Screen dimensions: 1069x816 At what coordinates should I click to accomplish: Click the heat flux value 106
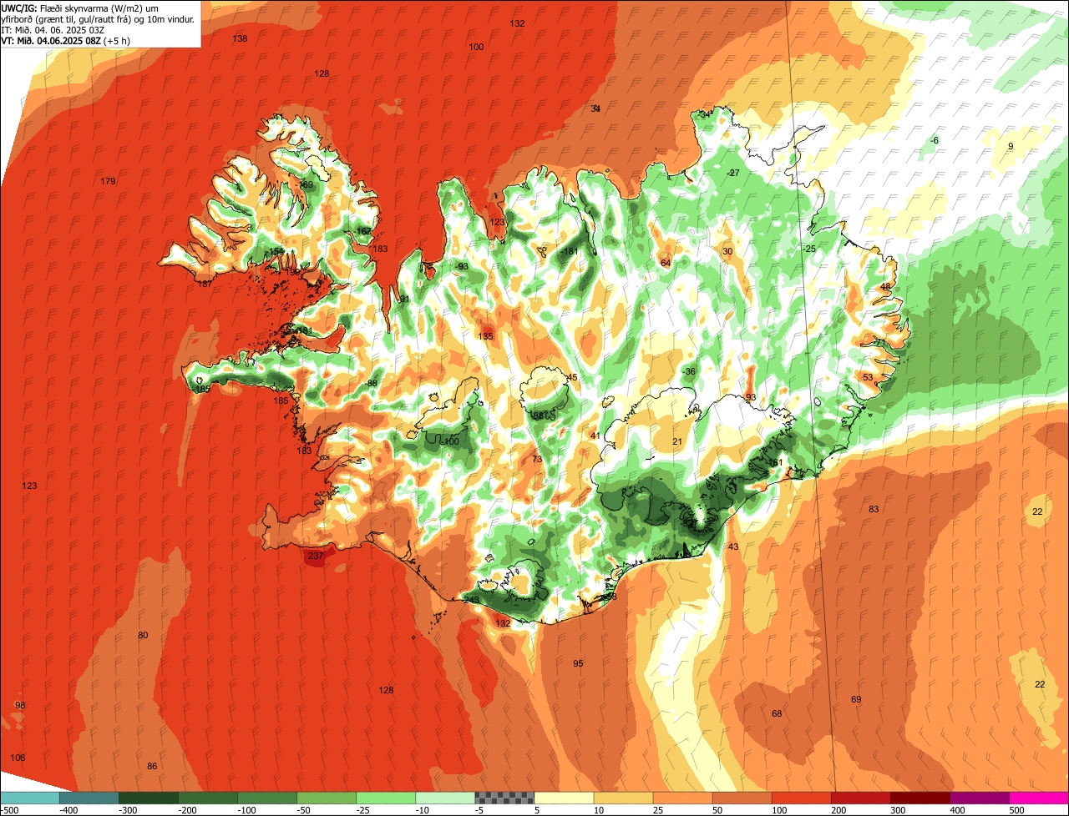tap(18, 758)
